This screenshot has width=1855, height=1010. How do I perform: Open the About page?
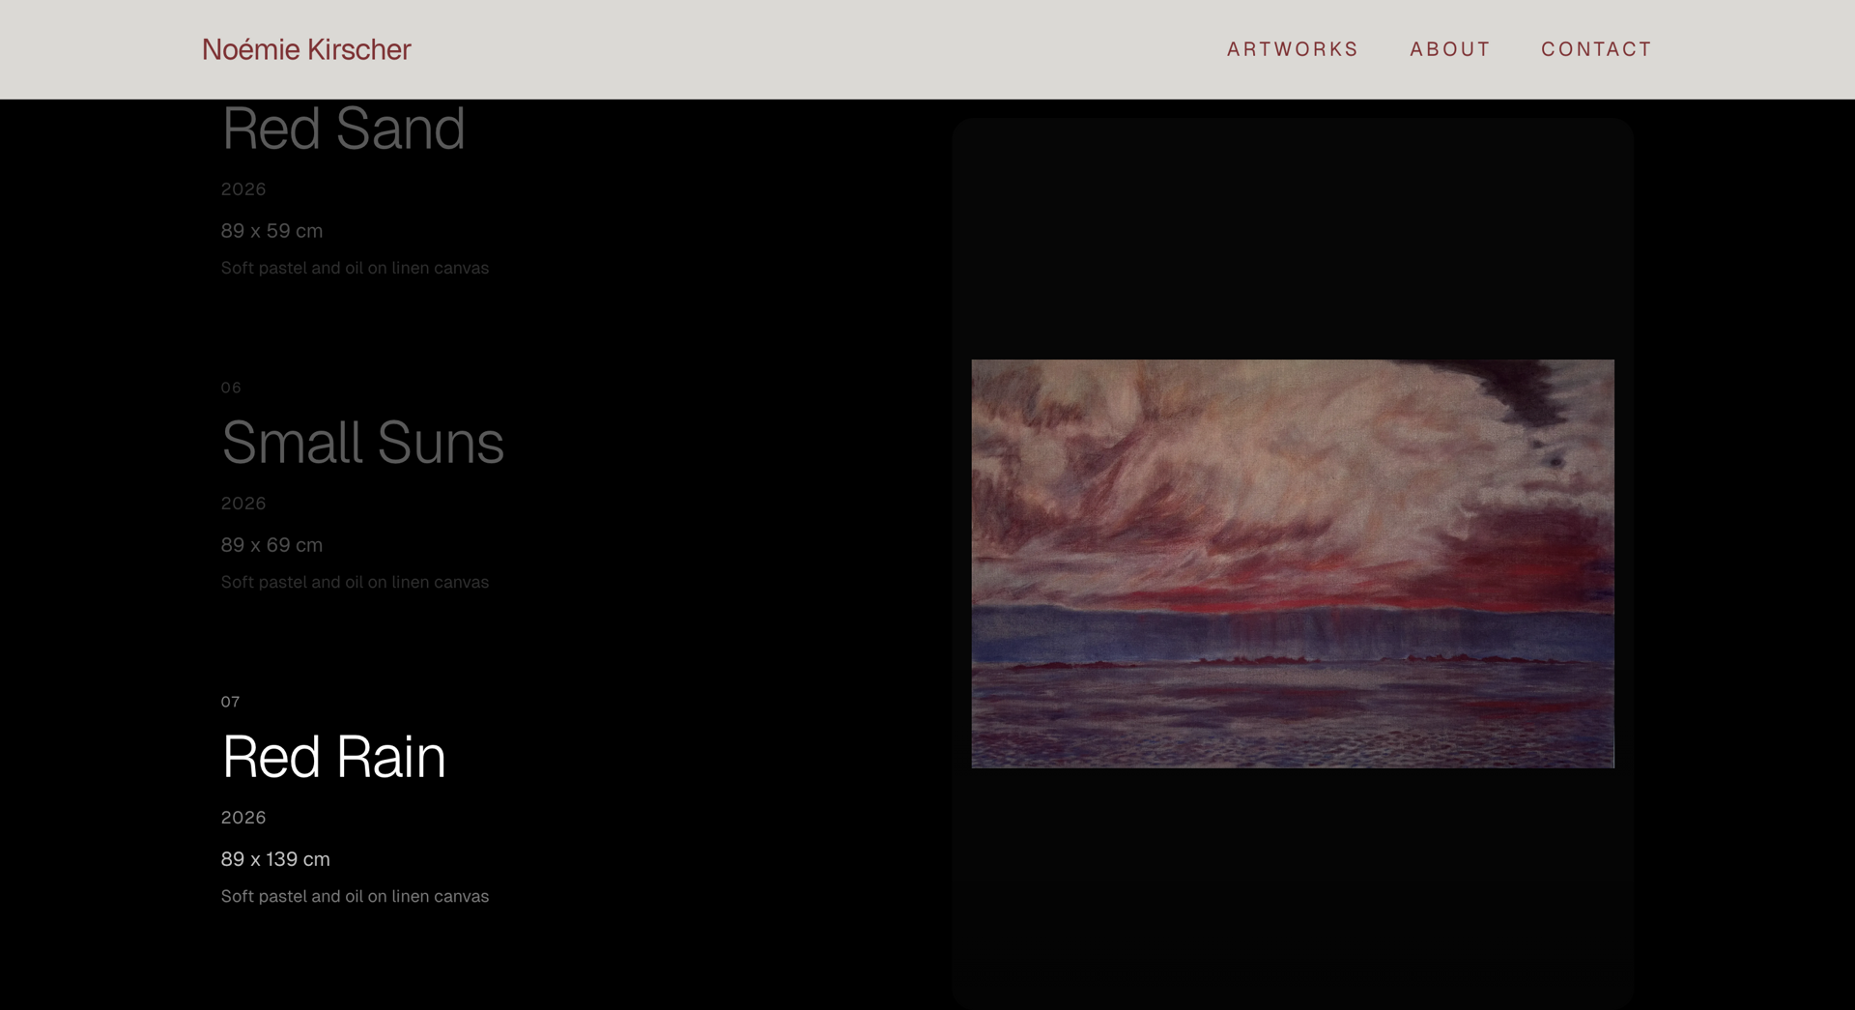[1449, 49]
